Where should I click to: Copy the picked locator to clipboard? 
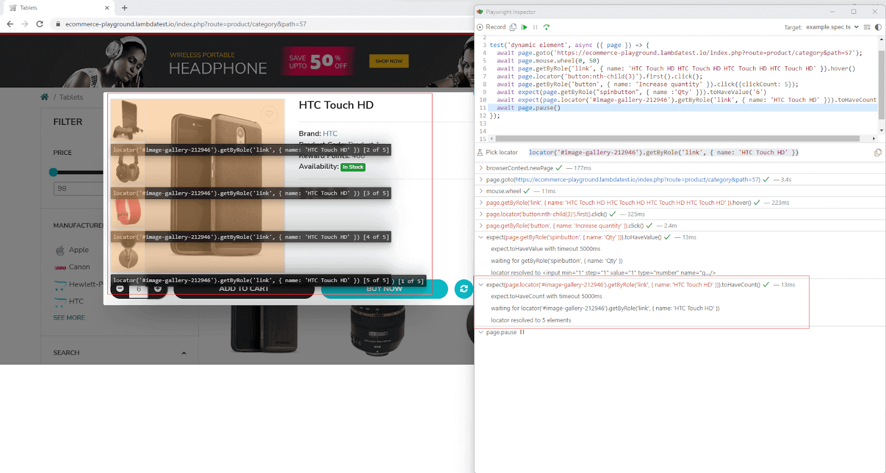pos(878,153)
